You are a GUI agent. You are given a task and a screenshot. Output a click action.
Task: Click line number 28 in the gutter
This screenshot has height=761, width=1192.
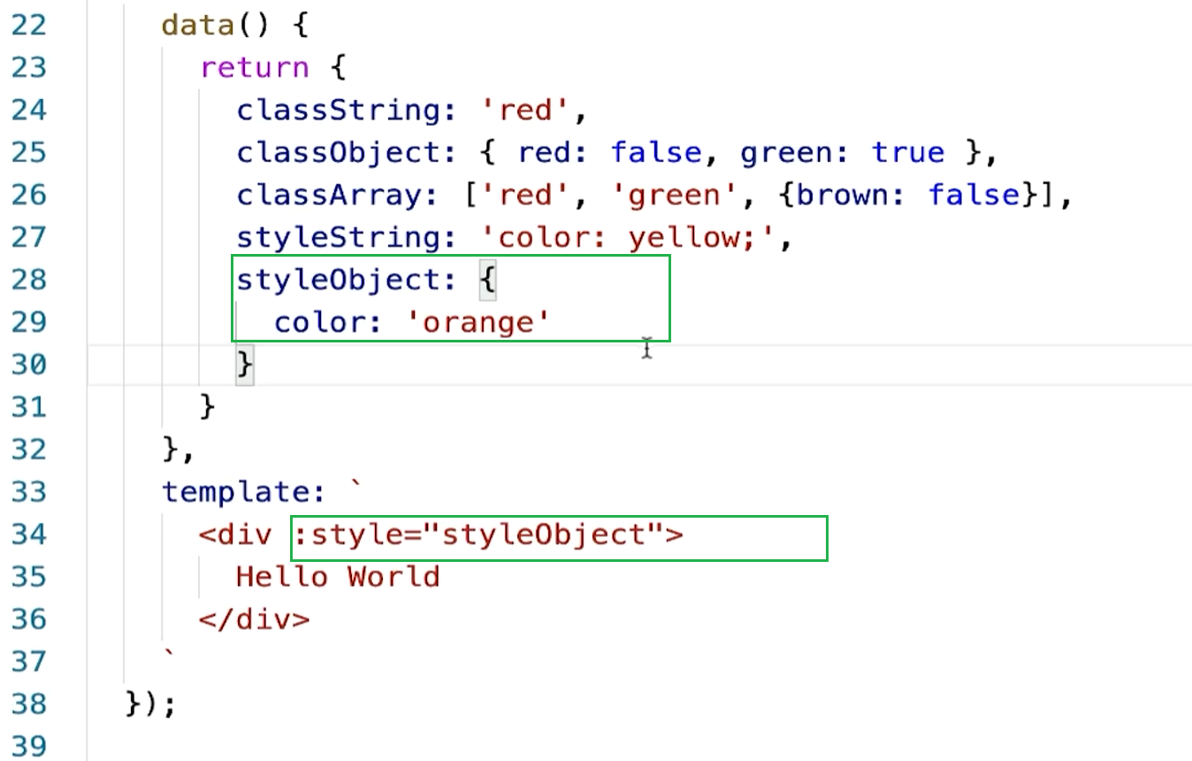tap(28, 280)
